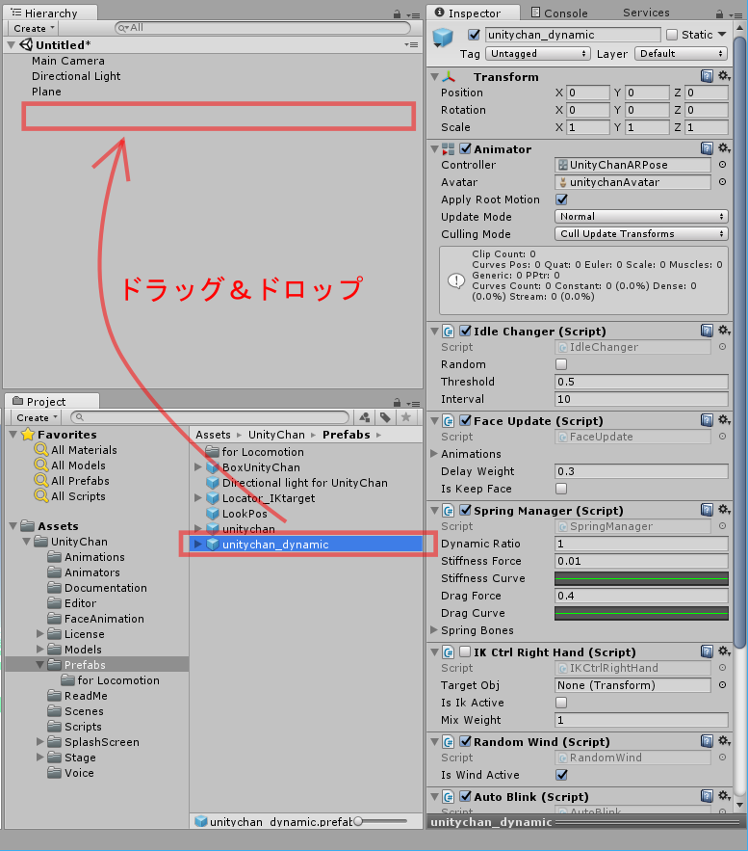The width and height of the screenshot is (748, 851).
Task: Open Spring Manager gear settings menu
Action: pyautogui.click(x=724, y=510)
